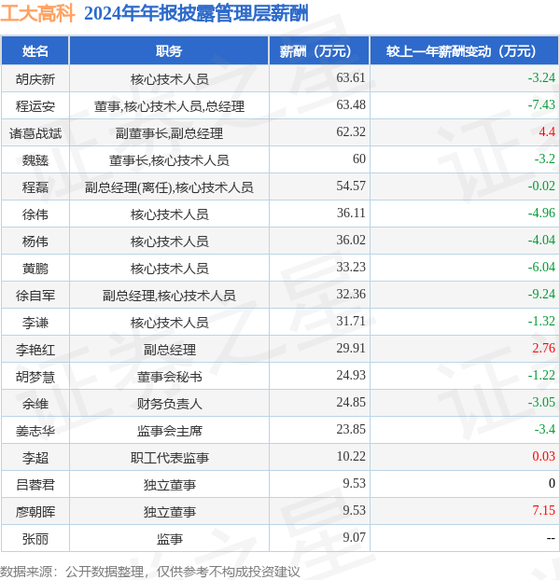The image size is (560, 580).
Task: Click the 较上一年薪酬变动（万元） header
Action: pyautogui.click(x=464, y=50)
